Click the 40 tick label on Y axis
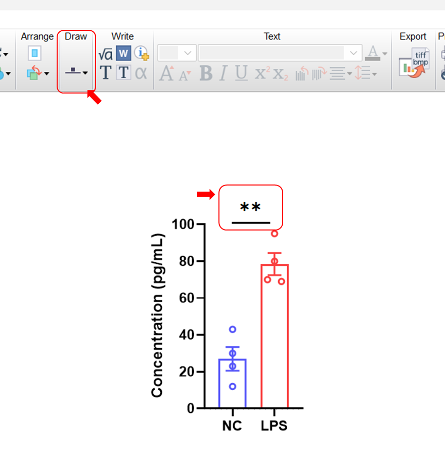This screenshot has width=445, height=461. point(187,335)
